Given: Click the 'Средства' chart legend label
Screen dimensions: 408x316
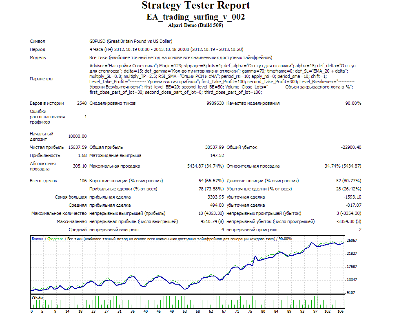Looking at the screenshot, I should pyautogui.click(x=55, y=239).
